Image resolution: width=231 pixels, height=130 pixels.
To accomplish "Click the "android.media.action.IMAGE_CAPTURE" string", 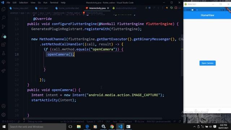I will tap(123, 95).
